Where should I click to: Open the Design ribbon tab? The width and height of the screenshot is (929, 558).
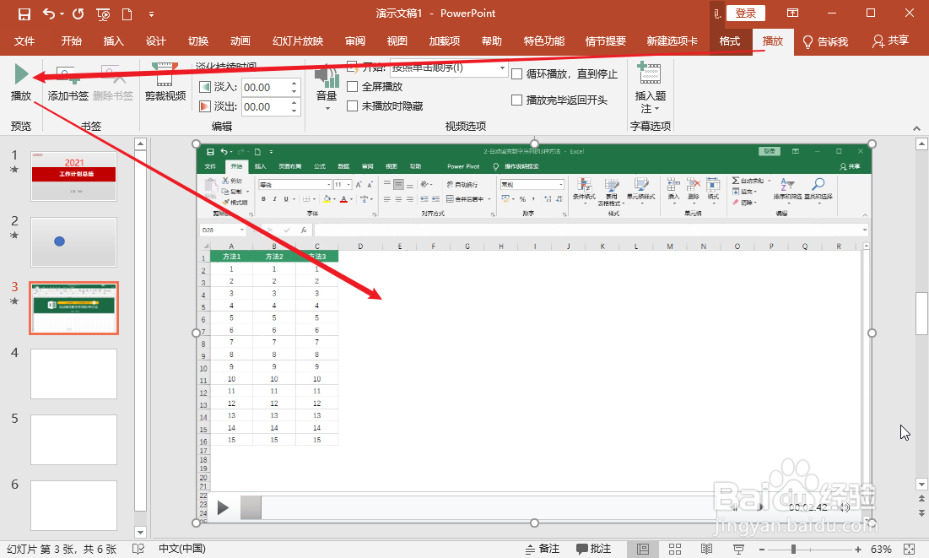click(155, 41)
